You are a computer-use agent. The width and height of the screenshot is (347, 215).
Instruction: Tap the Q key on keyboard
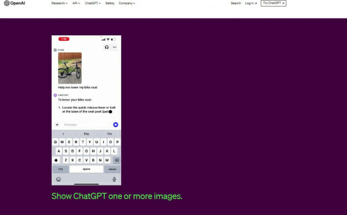55,142
